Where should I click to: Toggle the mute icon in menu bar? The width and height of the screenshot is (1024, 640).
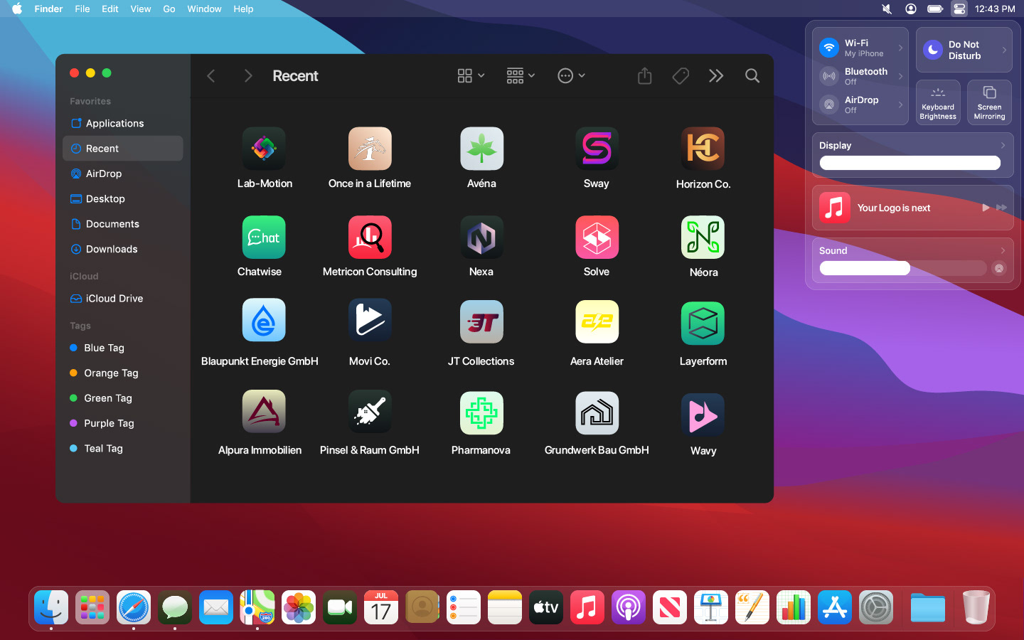(887, 9)
